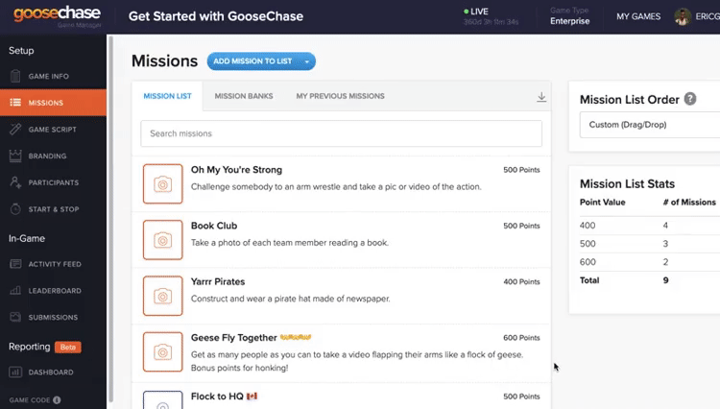Click camera icon for Geese Fly Together
Viewport: 720px width, 409px height.
pos(162,352)
